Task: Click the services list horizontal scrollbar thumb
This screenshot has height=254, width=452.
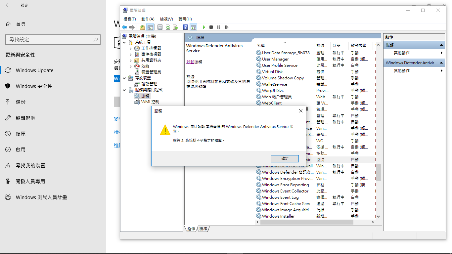Action: click(x=307, y=222)
